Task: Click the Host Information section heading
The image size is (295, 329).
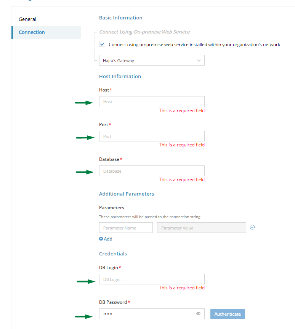Action: 120,76
